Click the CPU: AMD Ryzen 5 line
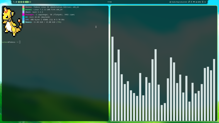This screenshot has height=123, width=219. [45, 19]
